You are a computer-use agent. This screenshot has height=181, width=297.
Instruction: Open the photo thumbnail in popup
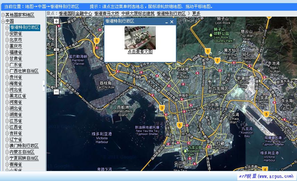140,38
